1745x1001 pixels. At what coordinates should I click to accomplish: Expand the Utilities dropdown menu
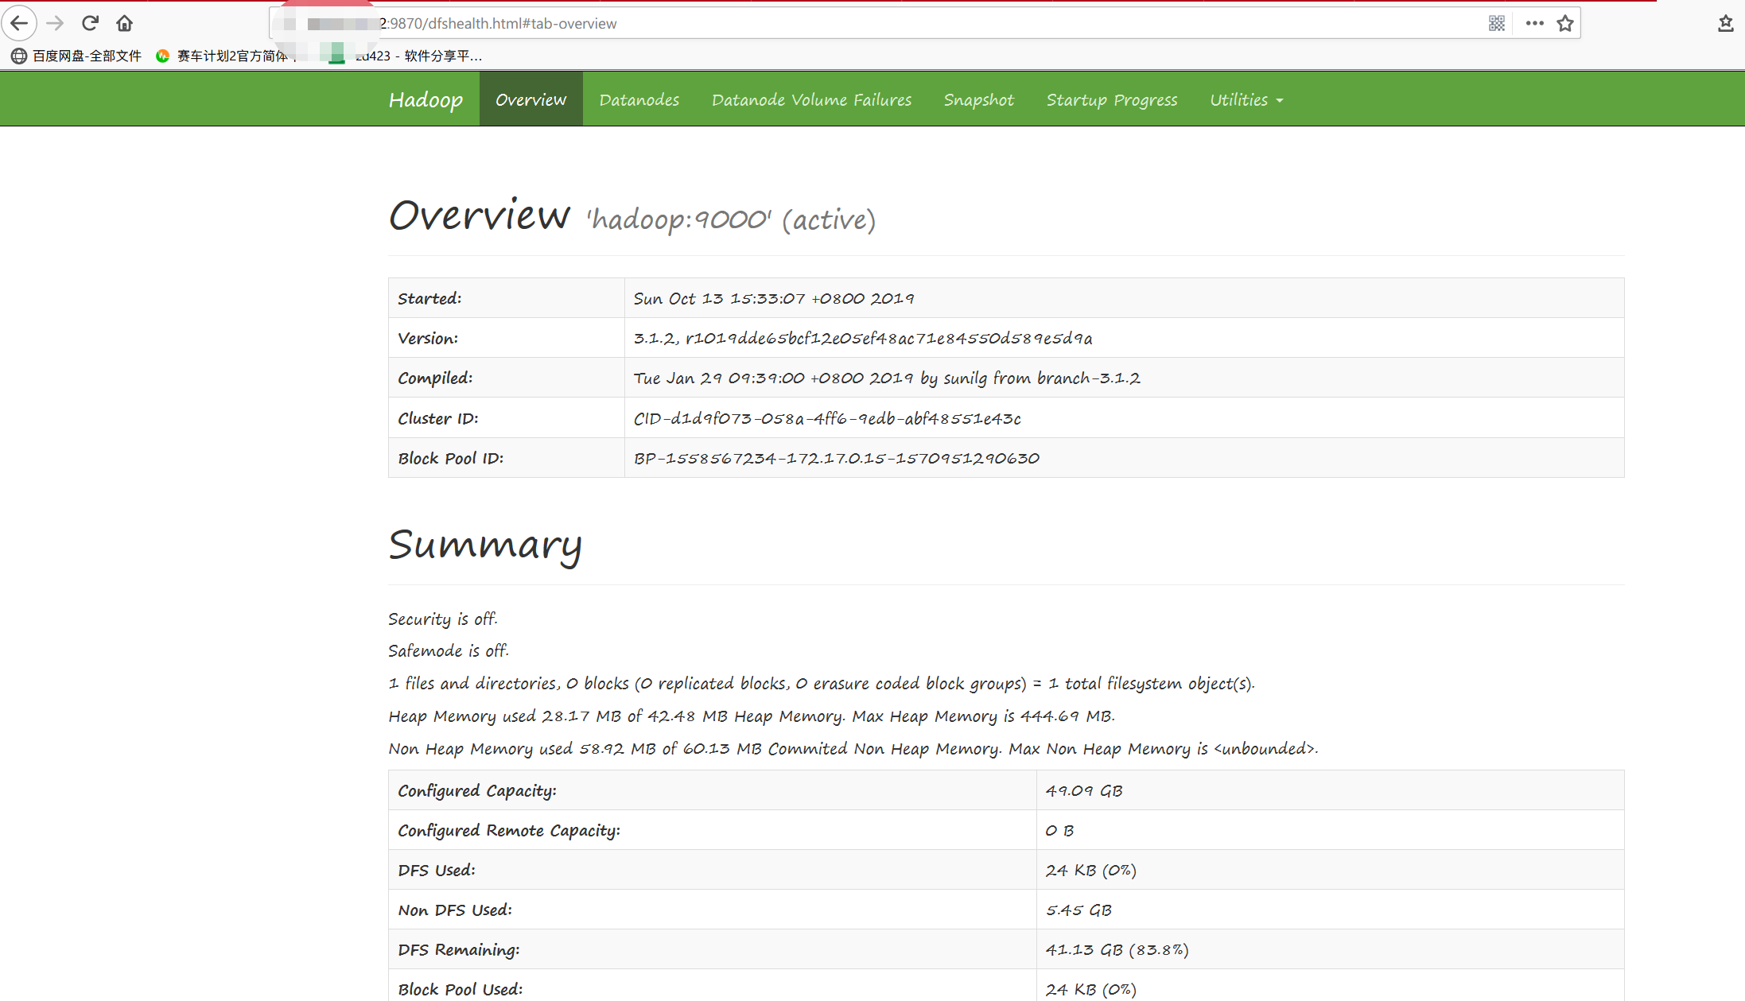[x=1246, y=99]
